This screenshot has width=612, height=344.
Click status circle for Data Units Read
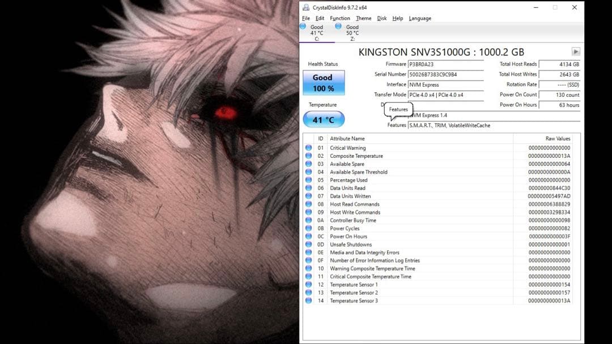point(308,188)
